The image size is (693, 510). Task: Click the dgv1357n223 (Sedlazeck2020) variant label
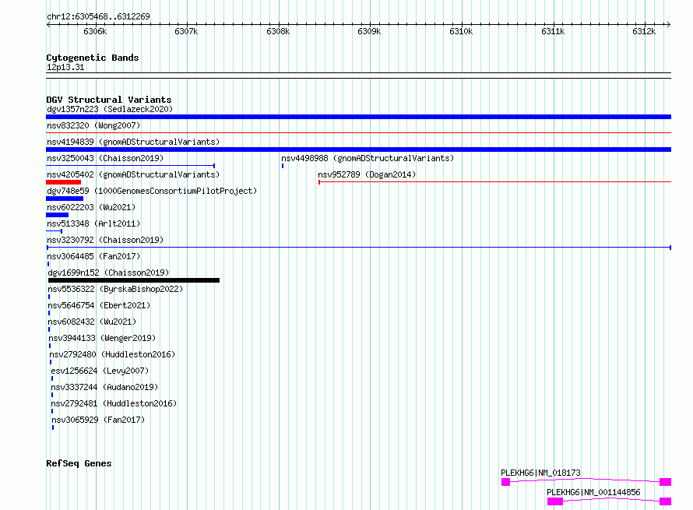[x=110, y=109]
